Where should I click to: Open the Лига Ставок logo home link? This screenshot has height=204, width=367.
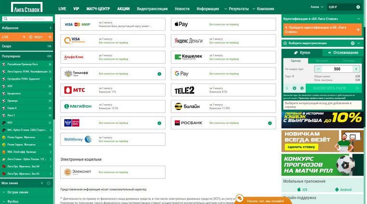click(x=27, y=8)
